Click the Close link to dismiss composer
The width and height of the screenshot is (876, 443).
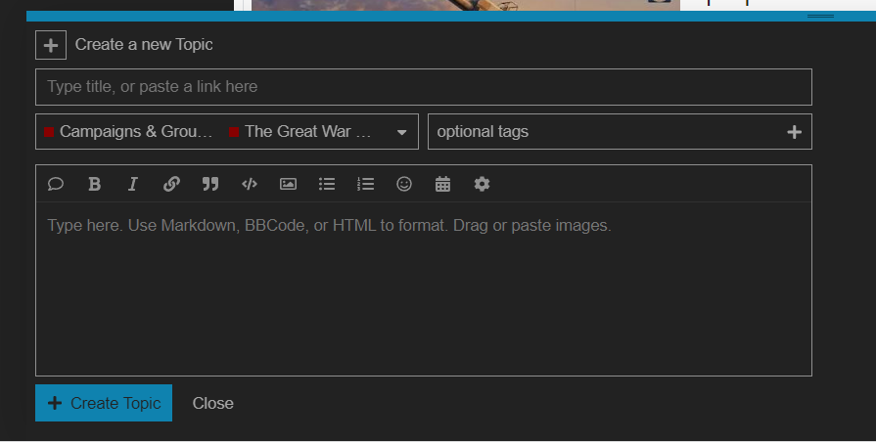click(212, 403)
